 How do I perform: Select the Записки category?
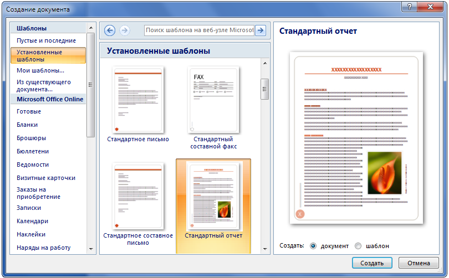pos(29,208)
